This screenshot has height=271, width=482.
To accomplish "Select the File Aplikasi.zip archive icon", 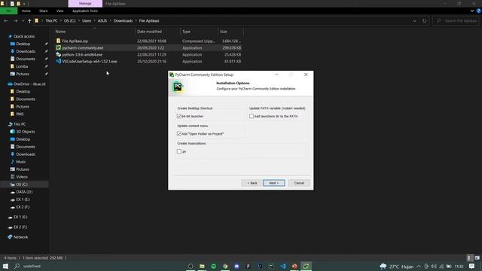I will (x=59, y=41).
